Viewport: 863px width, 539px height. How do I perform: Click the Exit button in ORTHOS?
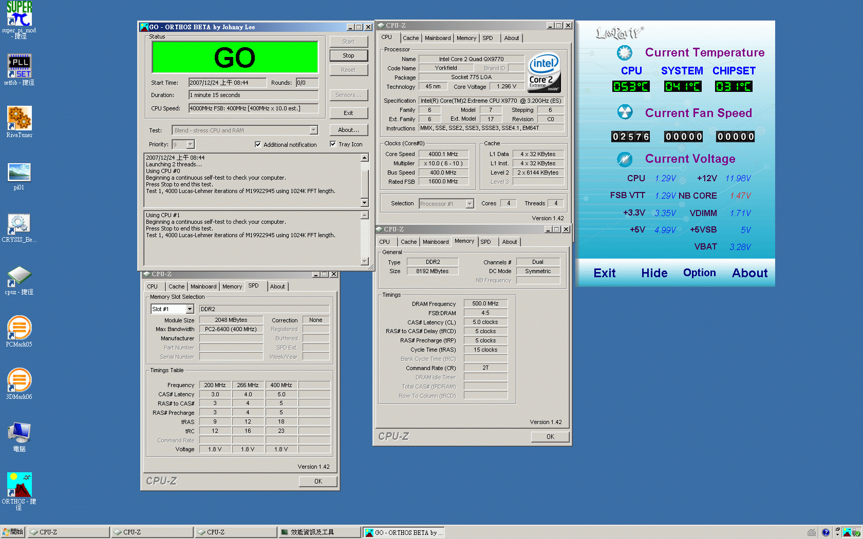(x=348, y=113)
